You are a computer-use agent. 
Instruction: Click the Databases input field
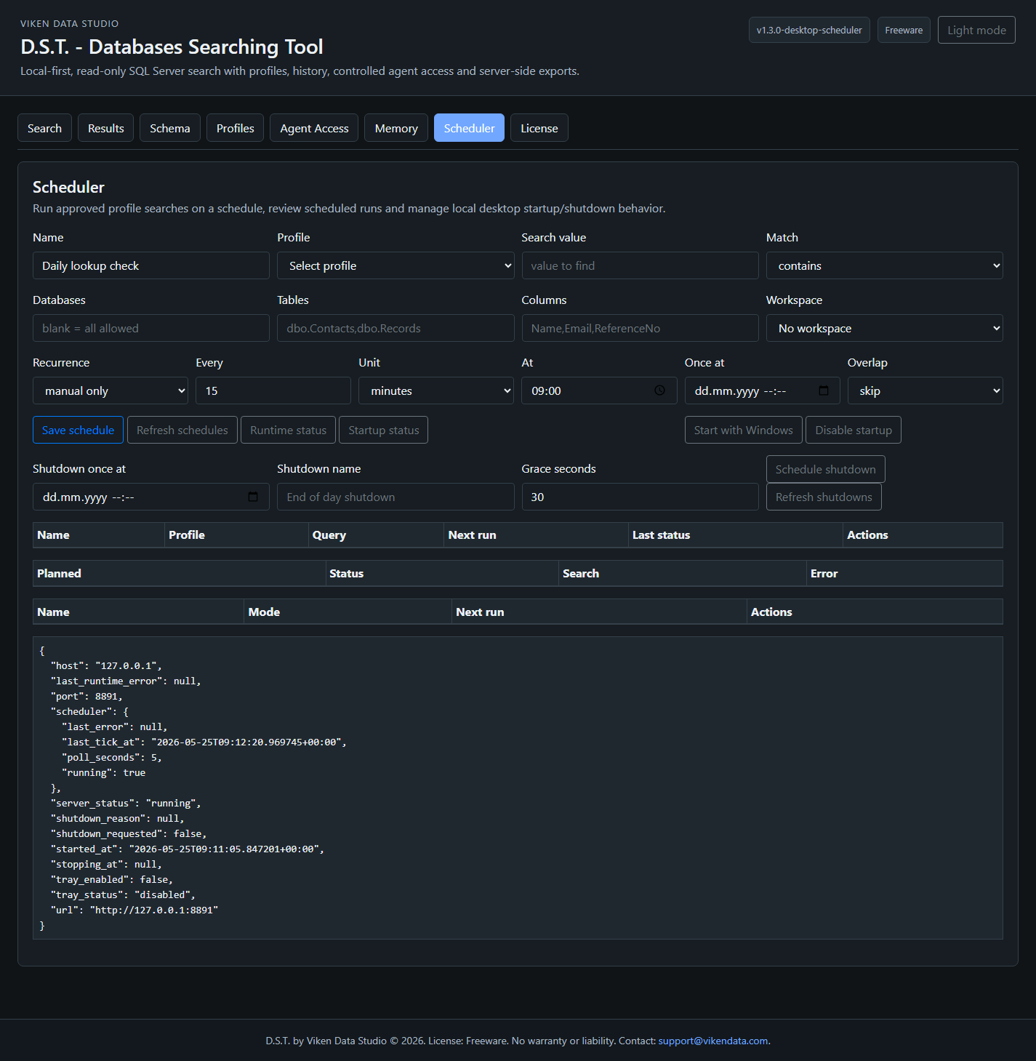151,328
